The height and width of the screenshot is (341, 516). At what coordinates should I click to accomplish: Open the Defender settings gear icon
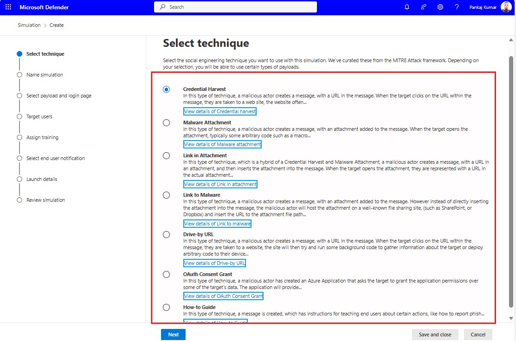pos(440,7)
